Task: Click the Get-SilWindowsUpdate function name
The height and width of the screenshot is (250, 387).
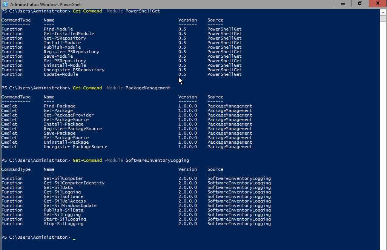Action: pos(70,206)
